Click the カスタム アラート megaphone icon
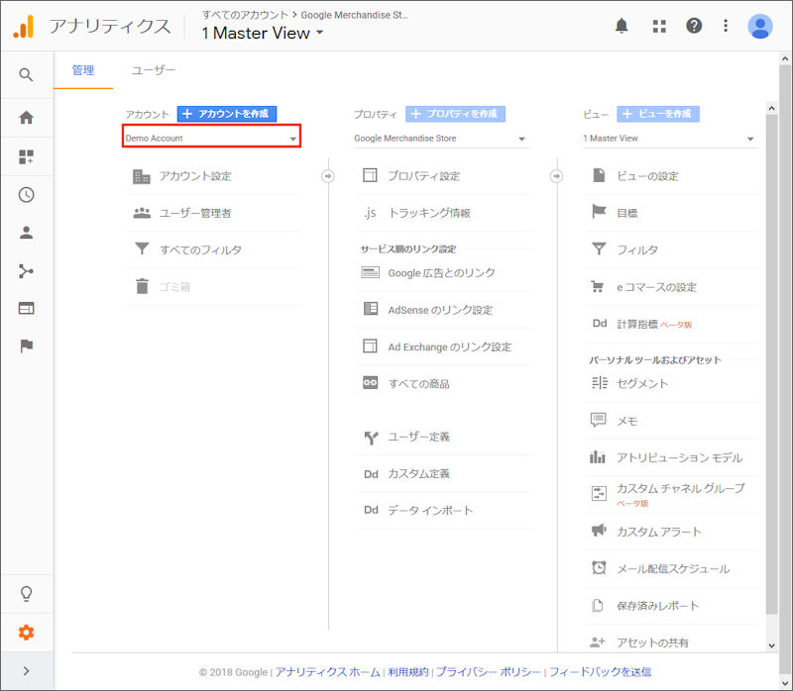 599,531
